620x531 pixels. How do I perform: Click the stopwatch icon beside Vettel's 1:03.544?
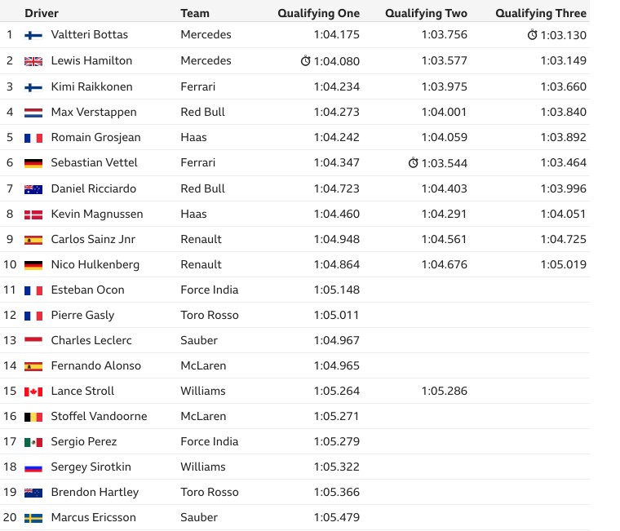pos(413,162)
